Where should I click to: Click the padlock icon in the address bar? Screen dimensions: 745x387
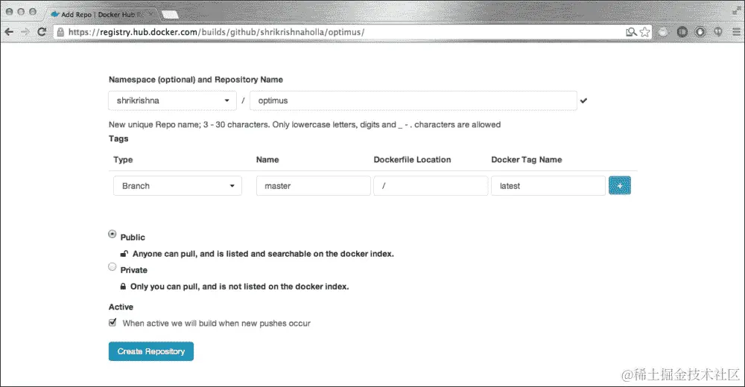pos(60,32)
